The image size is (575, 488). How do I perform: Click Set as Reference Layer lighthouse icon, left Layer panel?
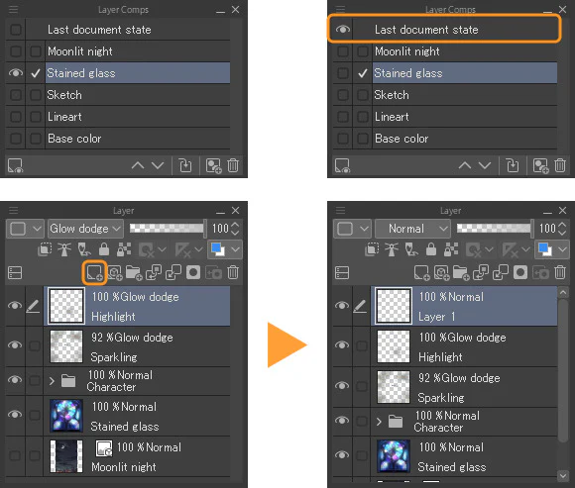pos(64,249)
